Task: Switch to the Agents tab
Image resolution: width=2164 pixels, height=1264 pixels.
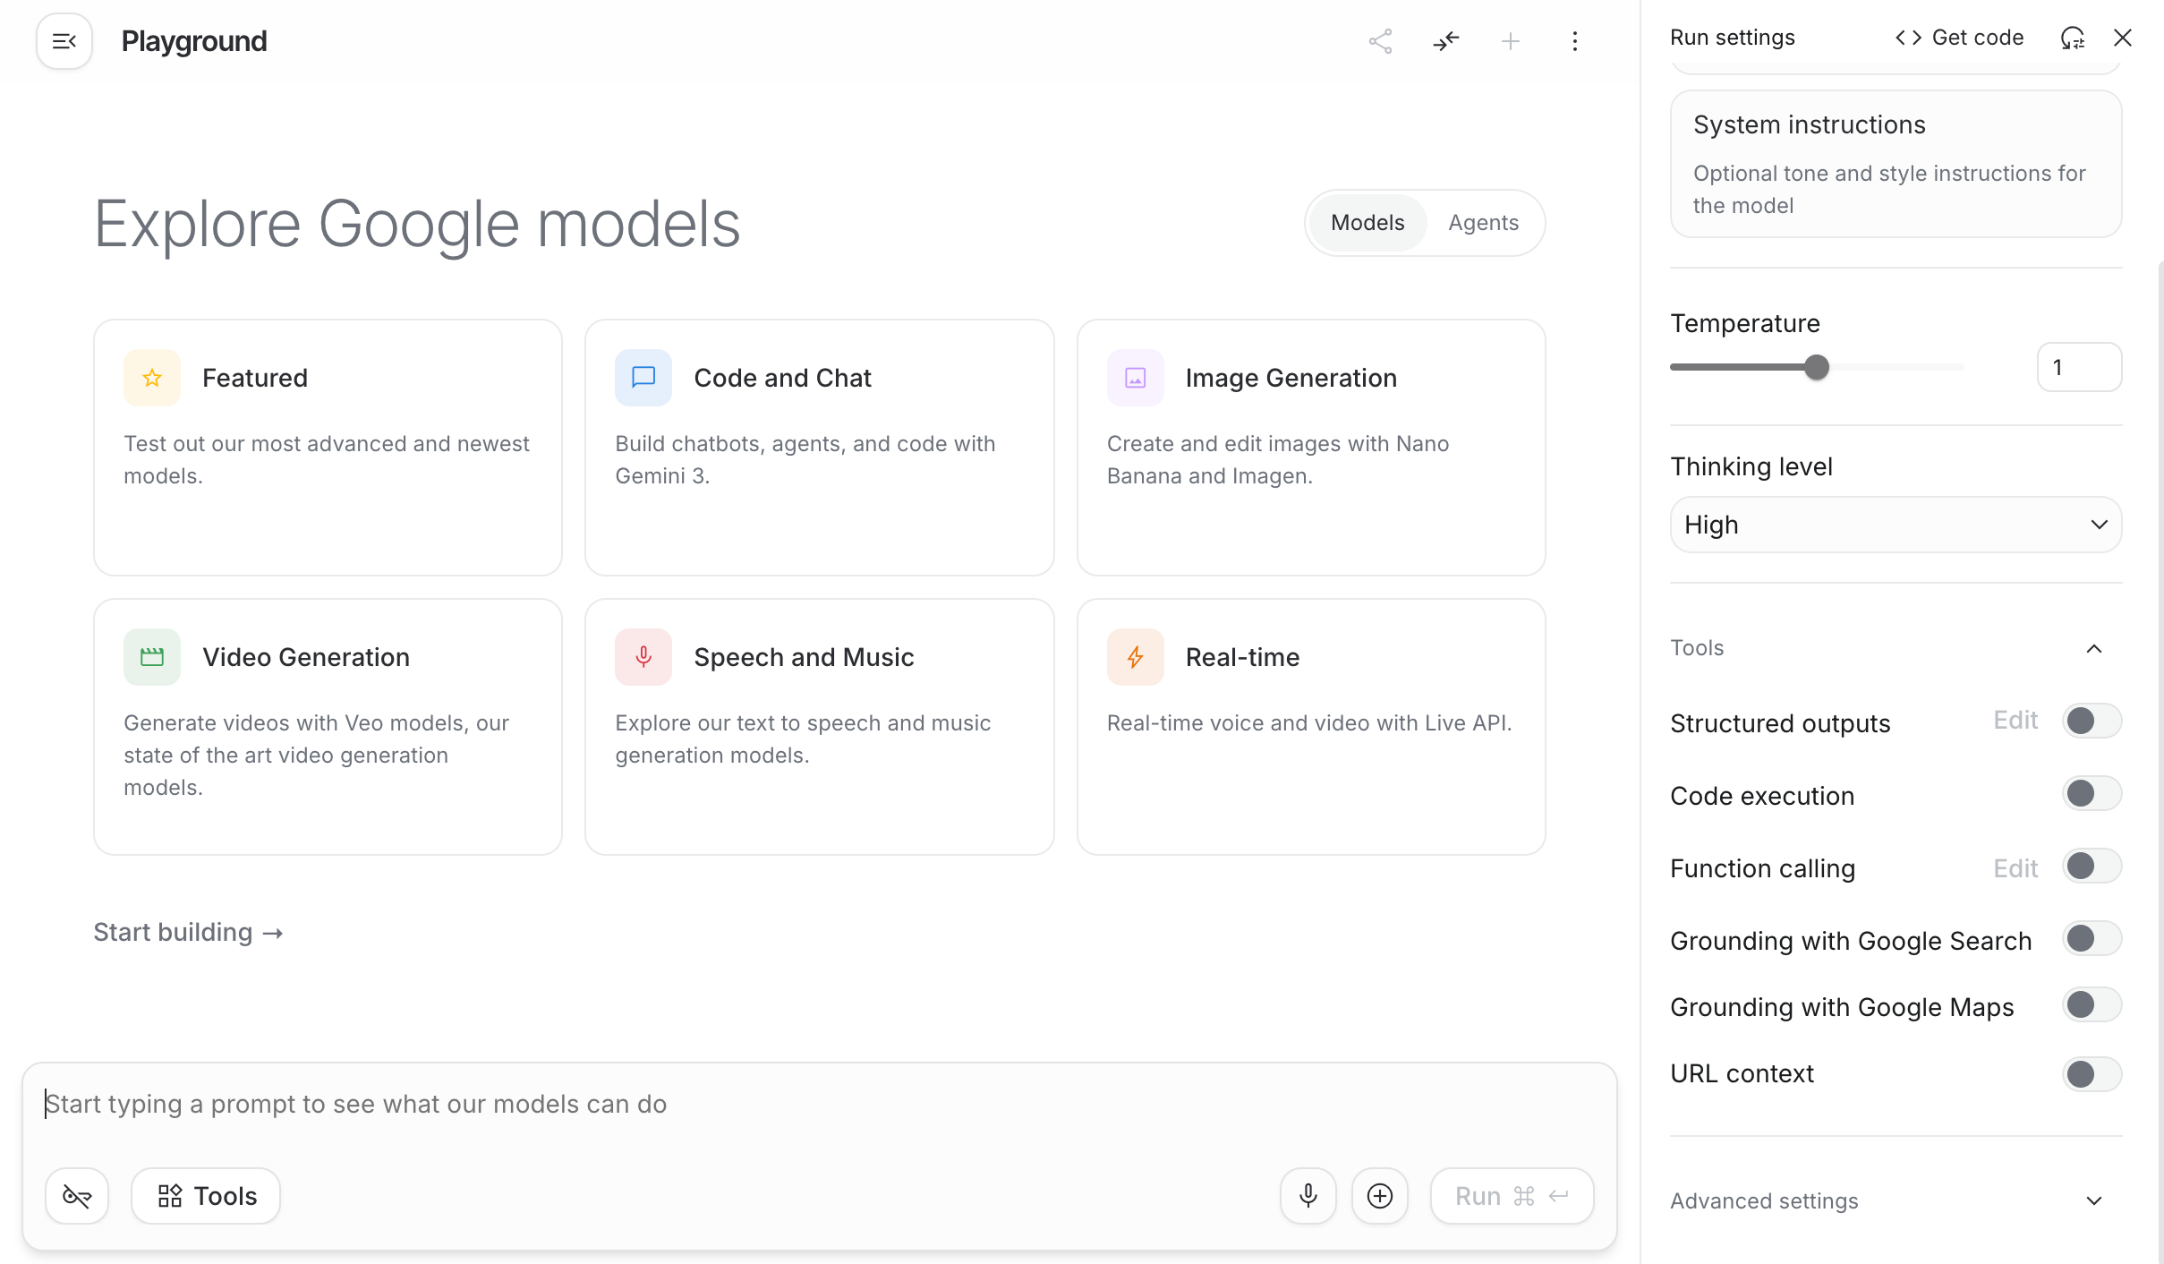Action: 1484,223
